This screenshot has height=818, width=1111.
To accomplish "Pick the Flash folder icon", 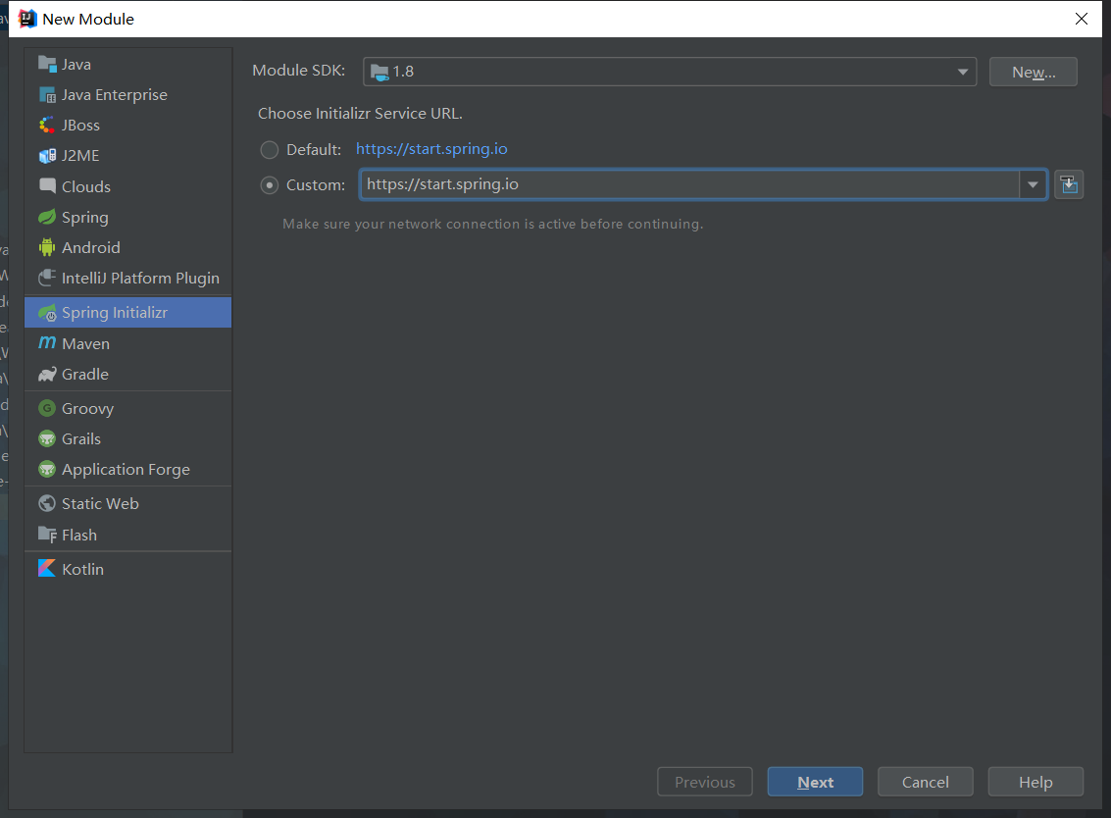I will (47, 535).
